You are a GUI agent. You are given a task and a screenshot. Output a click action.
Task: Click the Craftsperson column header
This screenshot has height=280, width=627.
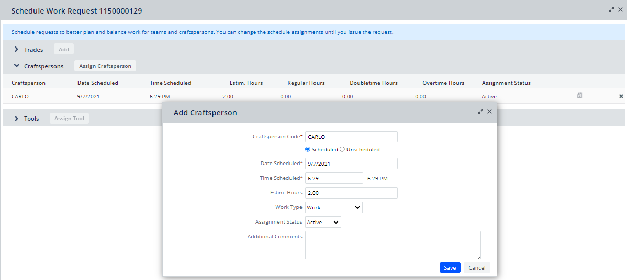(28, 83)
